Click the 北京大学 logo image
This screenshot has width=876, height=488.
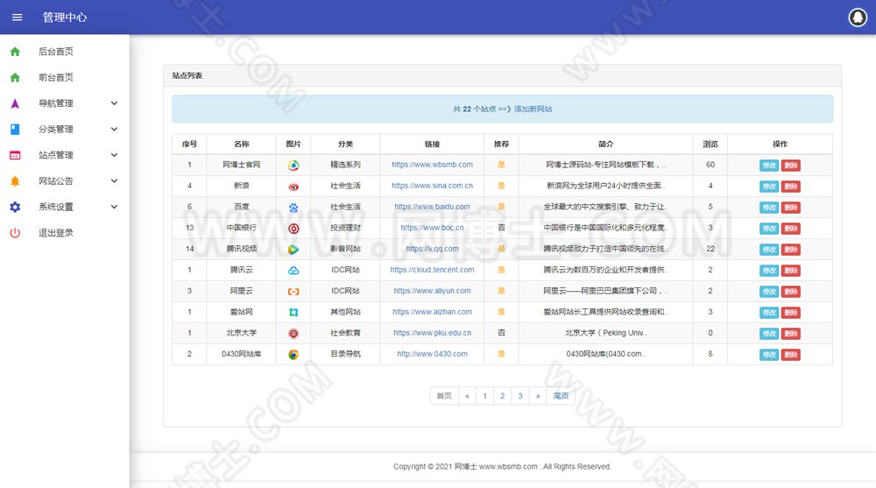coord(293,333)
